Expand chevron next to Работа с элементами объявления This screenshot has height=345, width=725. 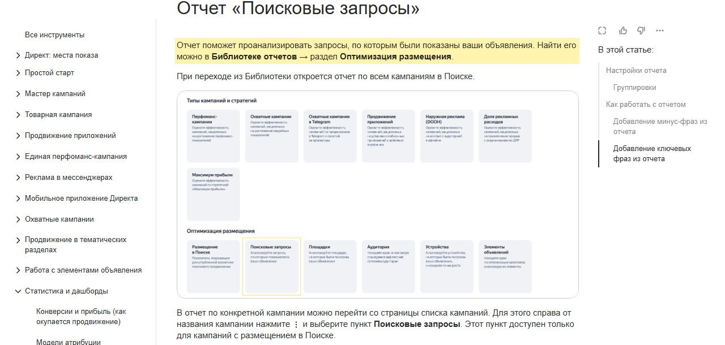tap(18, 270)
